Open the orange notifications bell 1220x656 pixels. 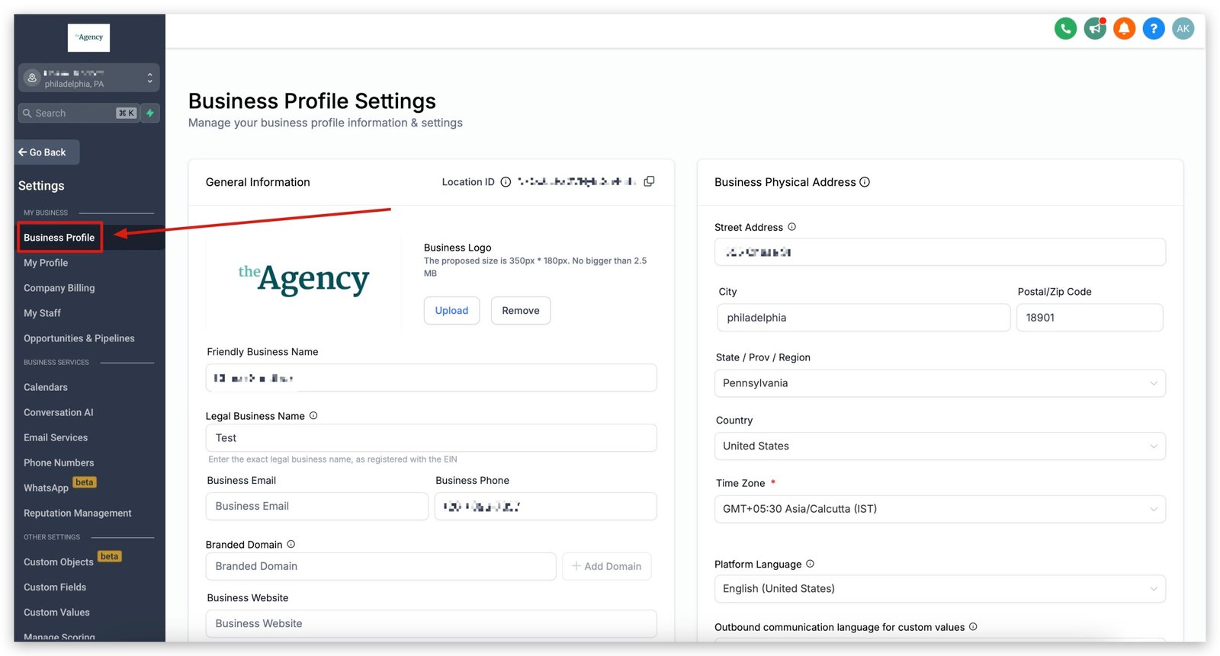click(x=1124, y=29)
